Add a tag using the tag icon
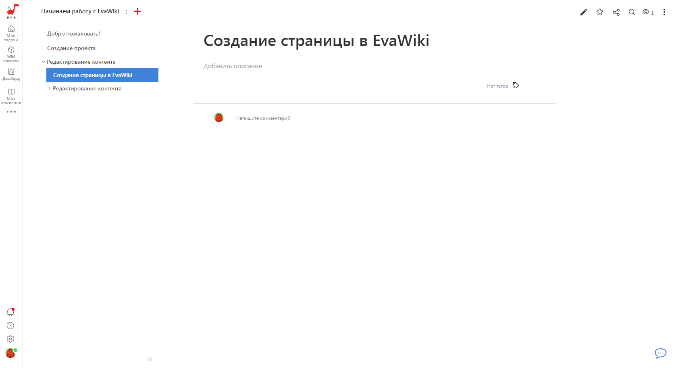The height and width of the screenshot is (368, 674). (x=516, y=86)
